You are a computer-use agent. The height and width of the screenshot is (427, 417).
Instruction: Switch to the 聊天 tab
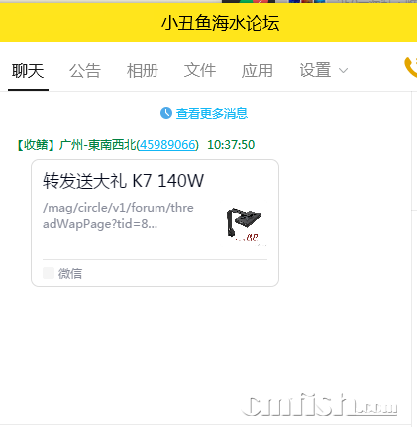tap(28, 71)
